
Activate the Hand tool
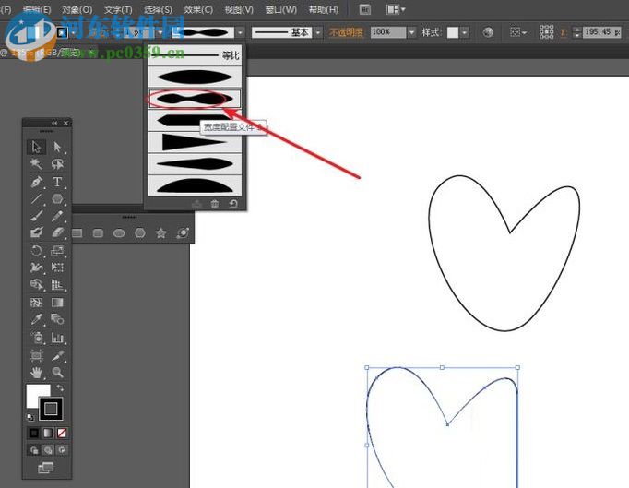pos(37,372)
